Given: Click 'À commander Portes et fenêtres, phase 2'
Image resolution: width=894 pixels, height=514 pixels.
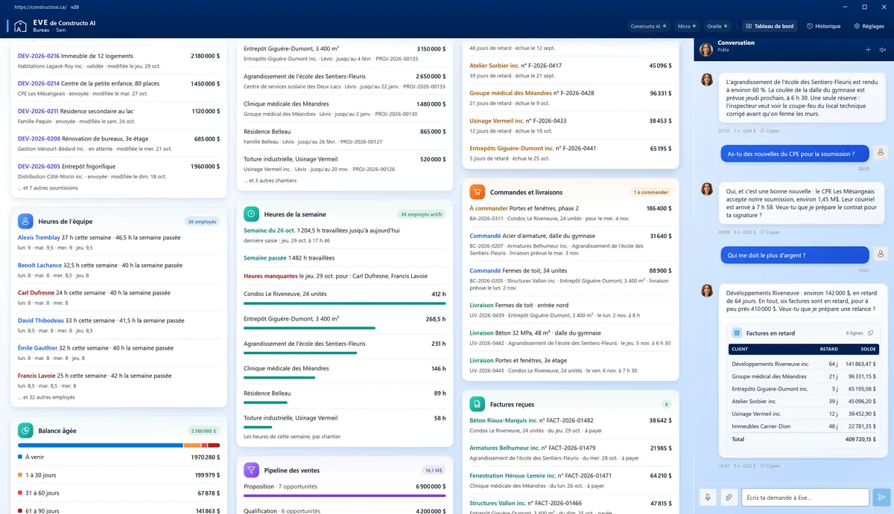Looking at the screenshot, I should 569,213.
